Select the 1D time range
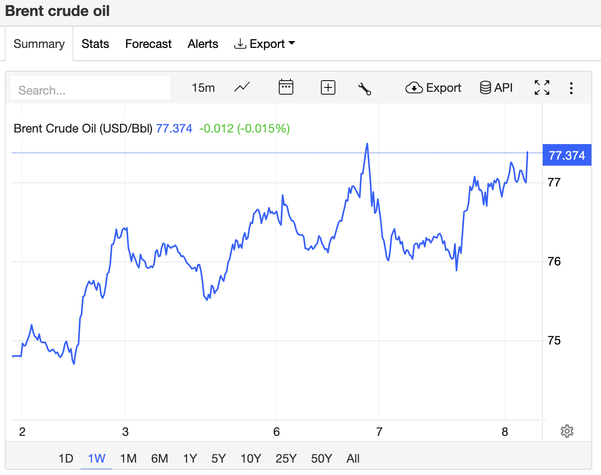 click(x=66, y=458)
